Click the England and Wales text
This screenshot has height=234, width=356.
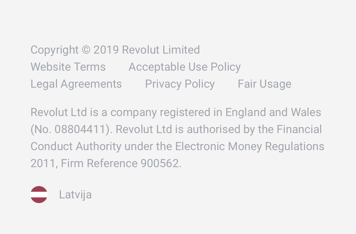[x=273, y=112]
